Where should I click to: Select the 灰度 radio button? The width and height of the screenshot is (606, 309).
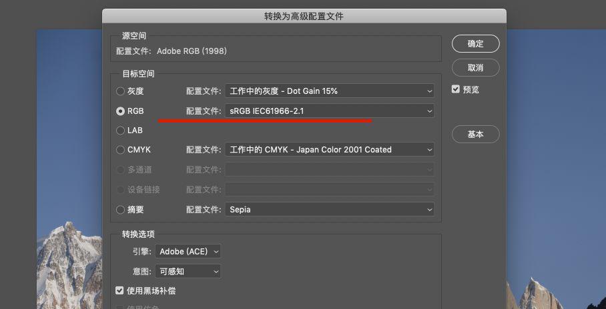click(x=120, y=91)
